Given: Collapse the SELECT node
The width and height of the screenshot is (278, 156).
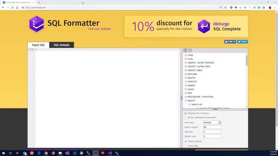Looking at the screenshot, I should [185, 101].
